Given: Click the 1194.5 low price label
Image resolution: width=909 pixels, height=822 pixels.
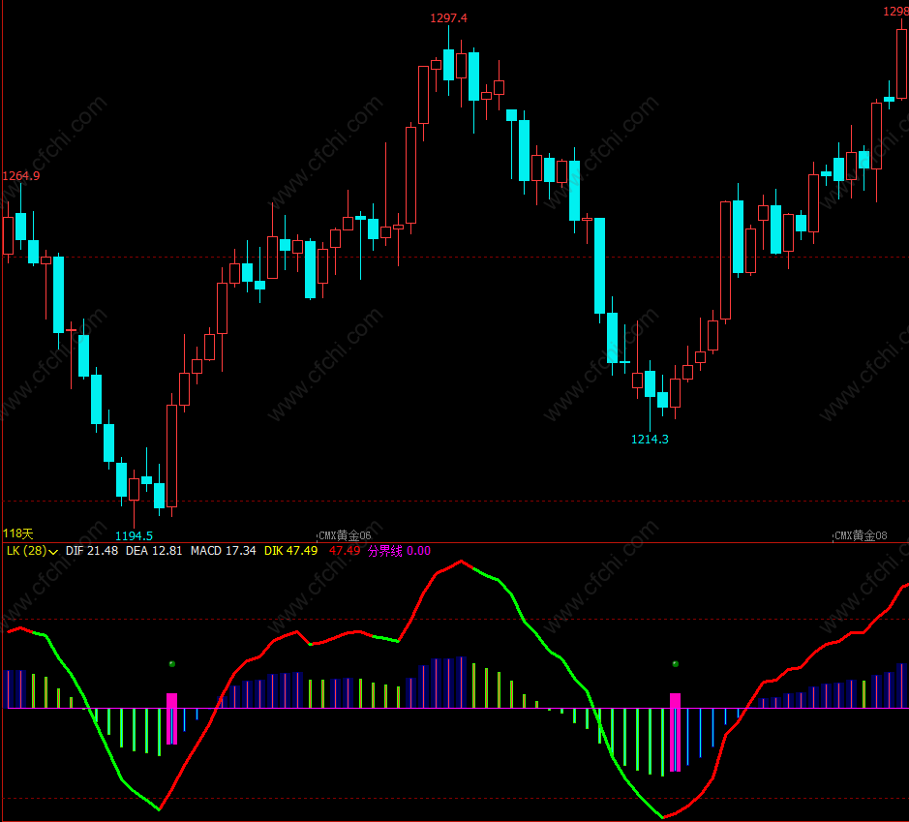Looking at the screenshot, I should point(134,535).
